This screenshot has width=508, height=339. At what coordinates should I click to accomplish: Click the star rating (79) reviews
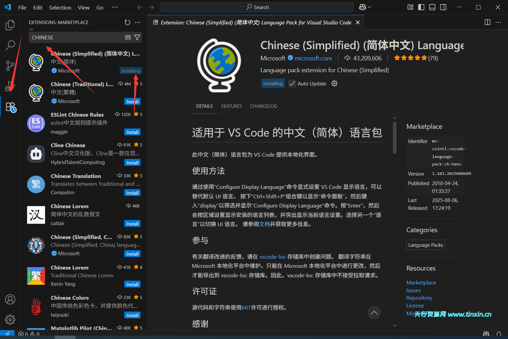tap(416, 58)
